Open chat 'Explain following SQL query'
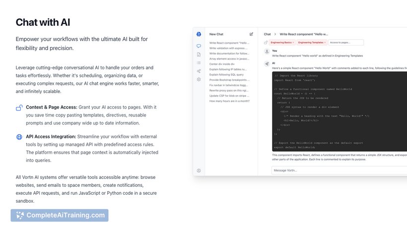The image size is (407, 228). tap(226, 75)
